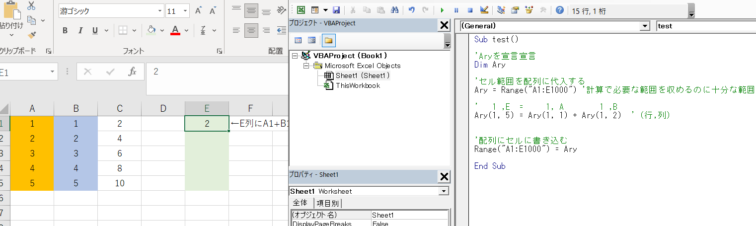Expand the (General) object dropdown
This screenshot has height=226, width=756.
(x=645, y=26)
